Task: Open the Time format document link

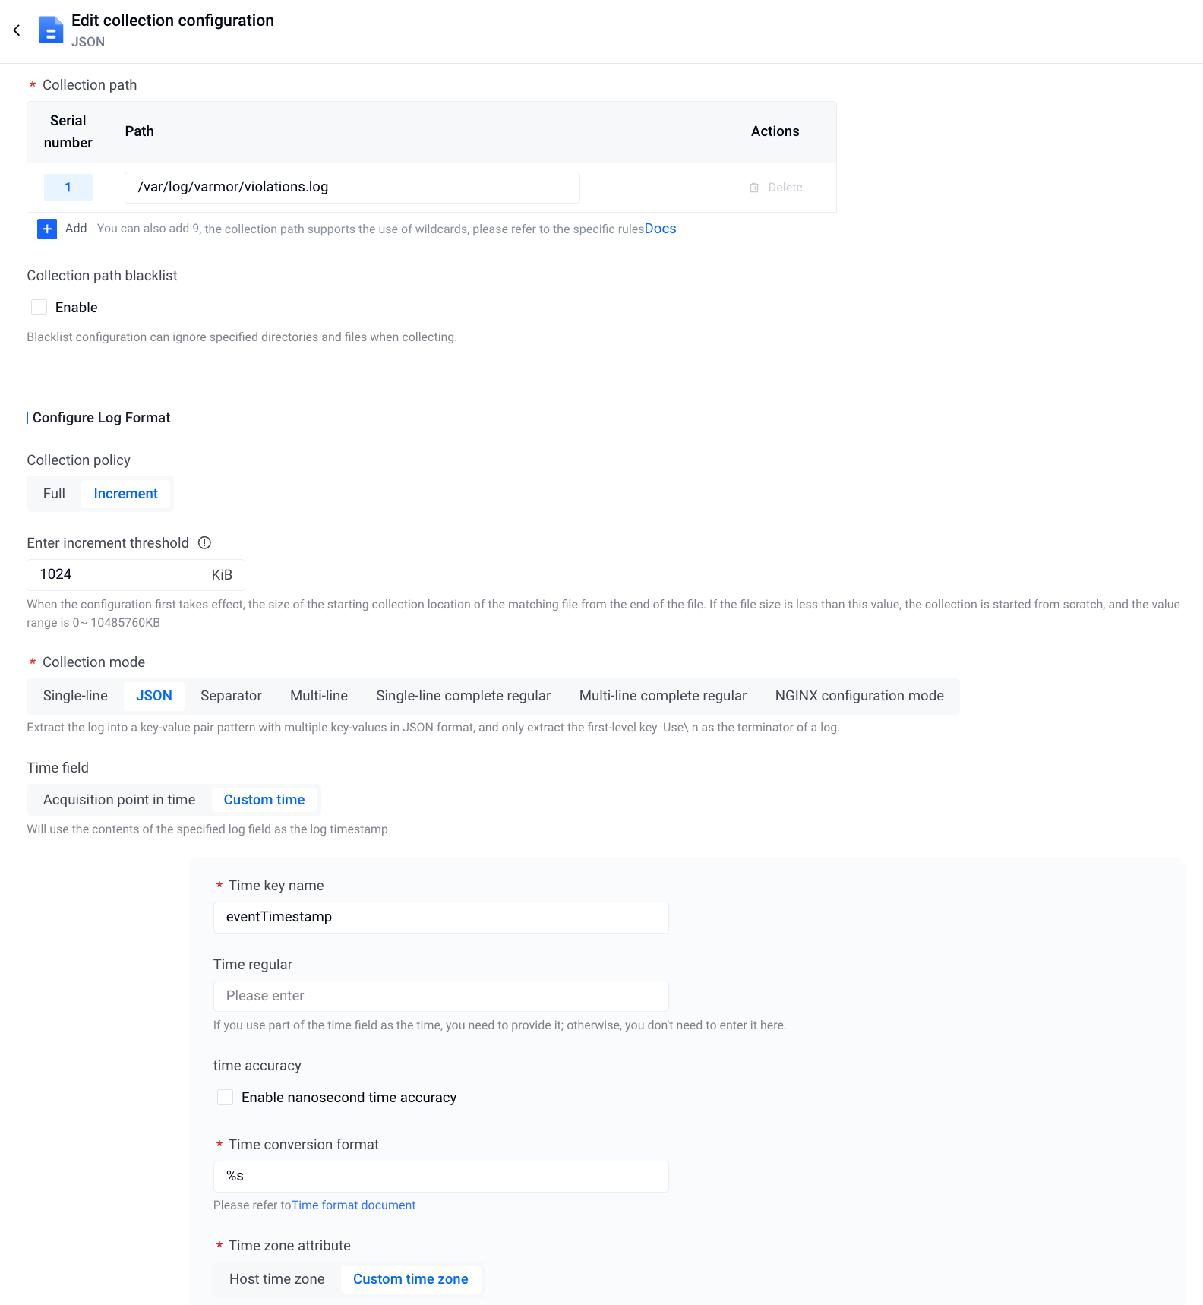Action: coord(353,1205)
